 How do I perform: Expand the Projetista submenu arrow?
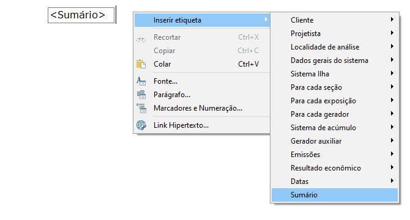(x=392, y=33)
